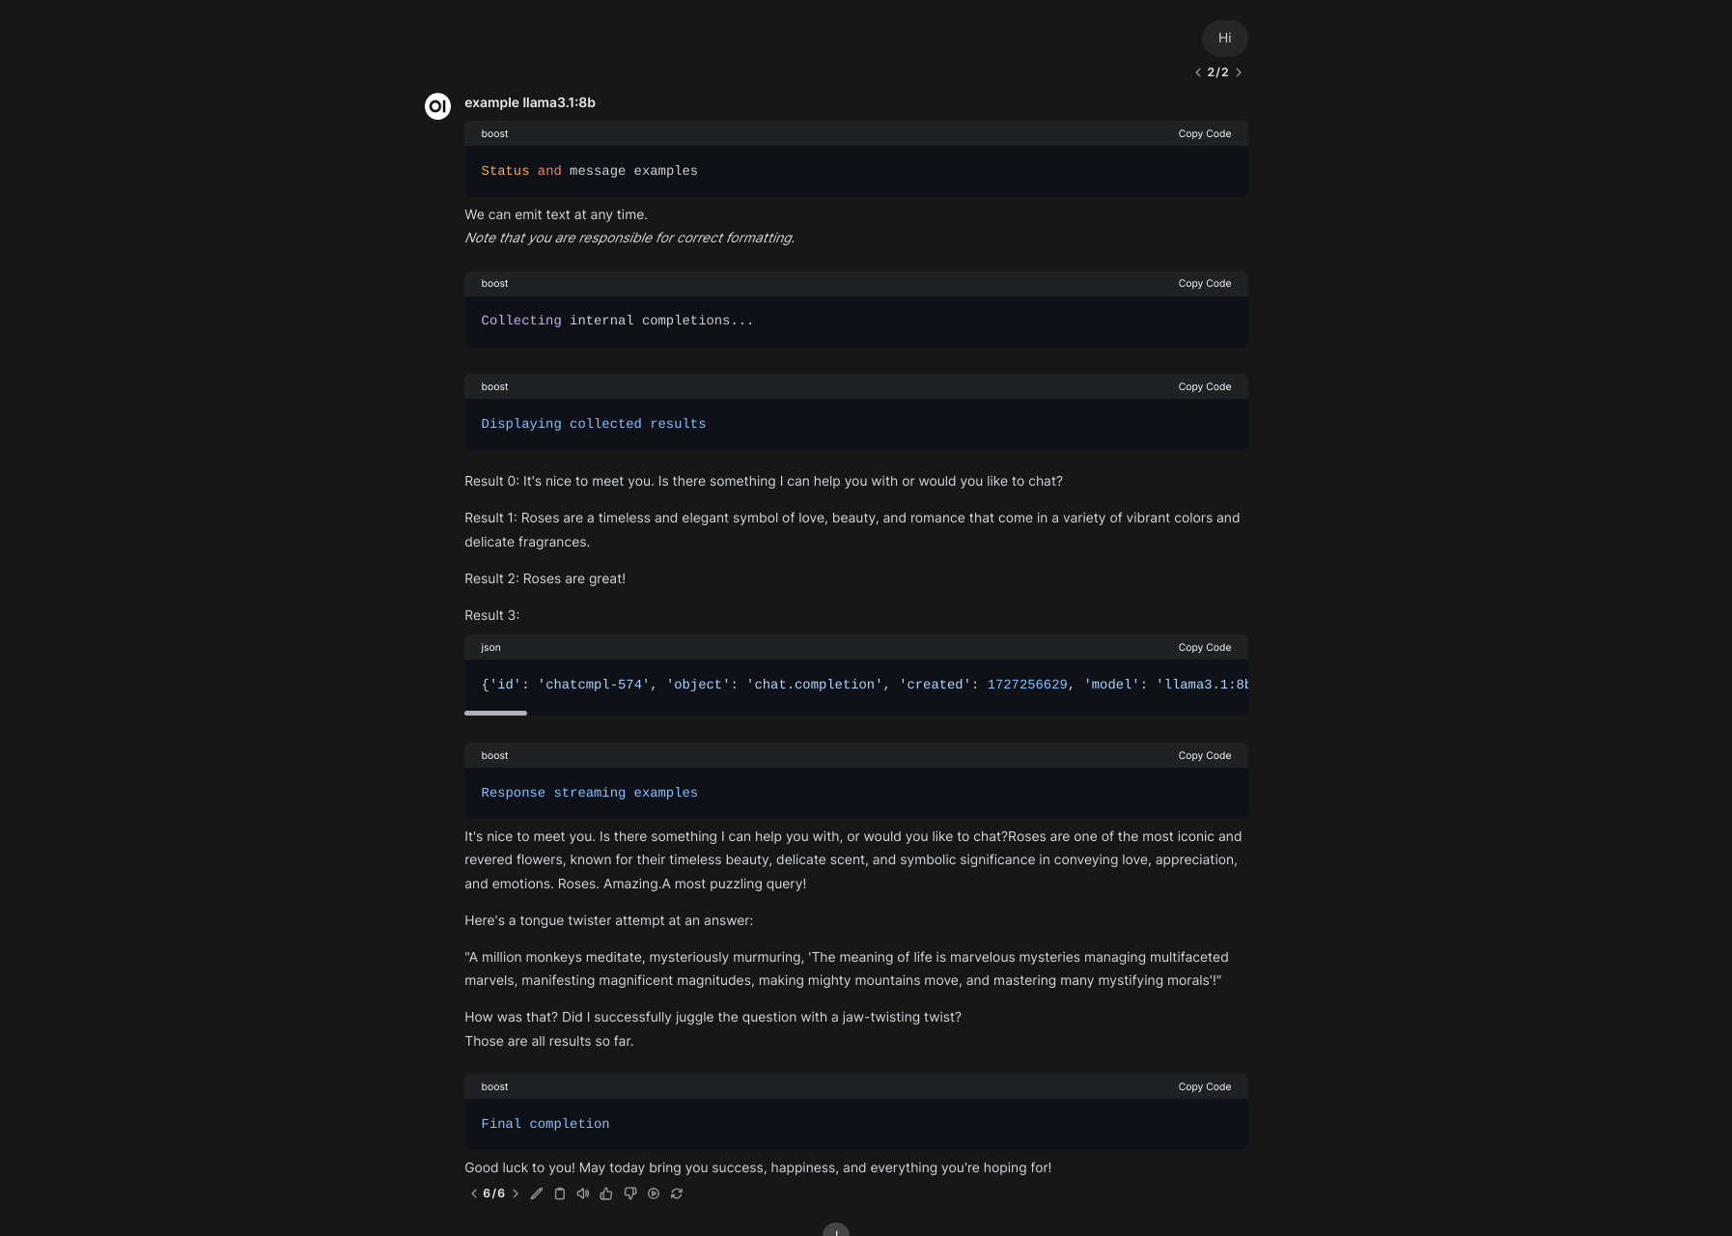Copy Code on the Status and message examples block
This screenshot has width=1732, height=1236.
[x=1205, y=133]
